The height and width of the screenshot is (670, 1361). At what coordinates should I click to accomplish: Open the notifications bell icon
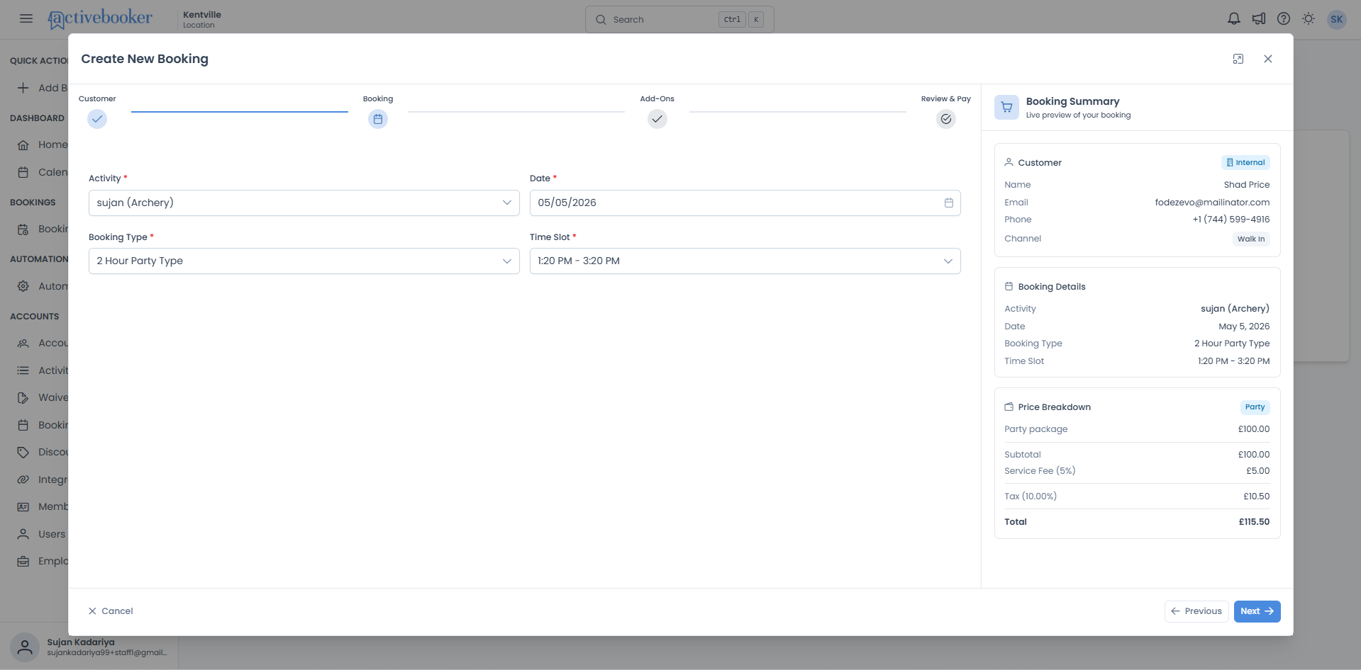click(1234, 19)
